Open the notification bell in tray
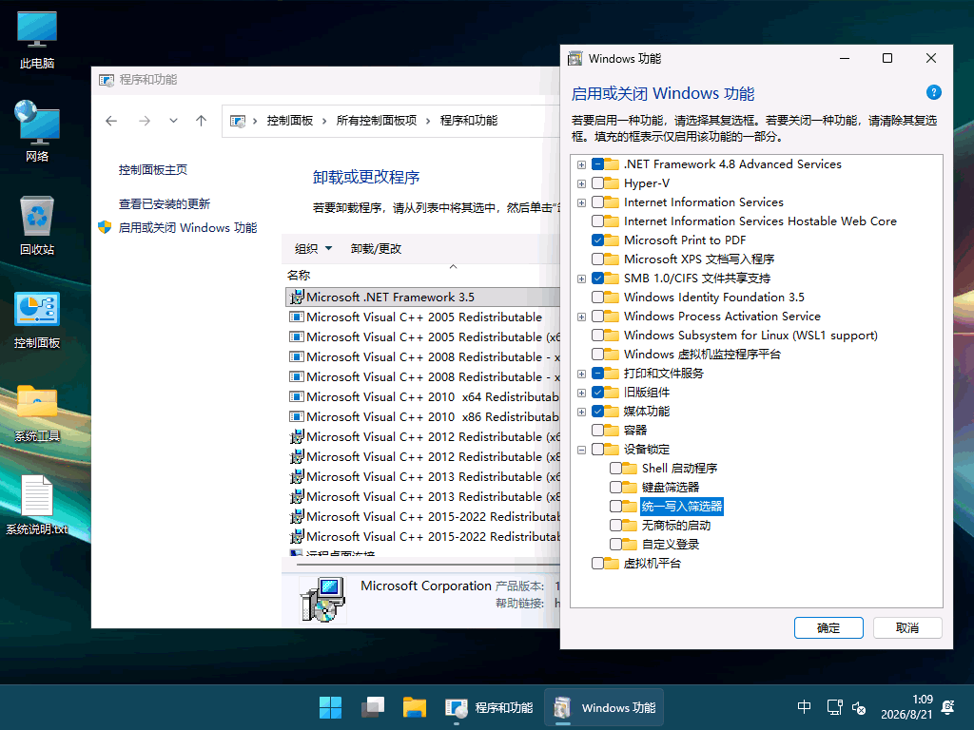 point(948,707)
